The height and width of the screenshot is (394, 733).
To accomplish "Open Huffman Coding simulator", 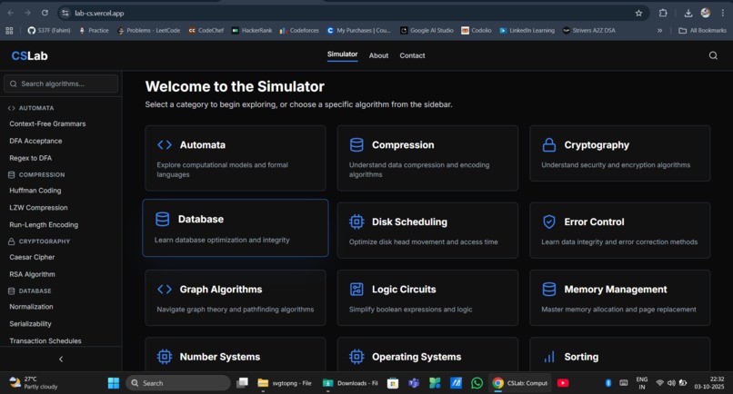I will click(35, 191).
